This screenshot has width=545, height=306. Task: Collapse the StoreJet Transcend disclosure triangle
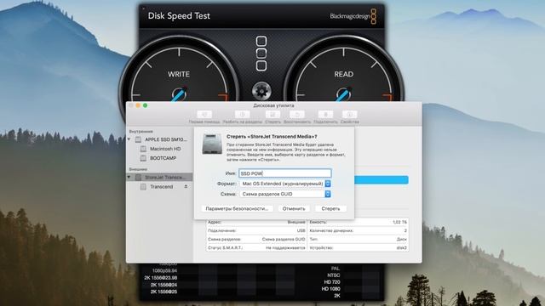point(129,178)
